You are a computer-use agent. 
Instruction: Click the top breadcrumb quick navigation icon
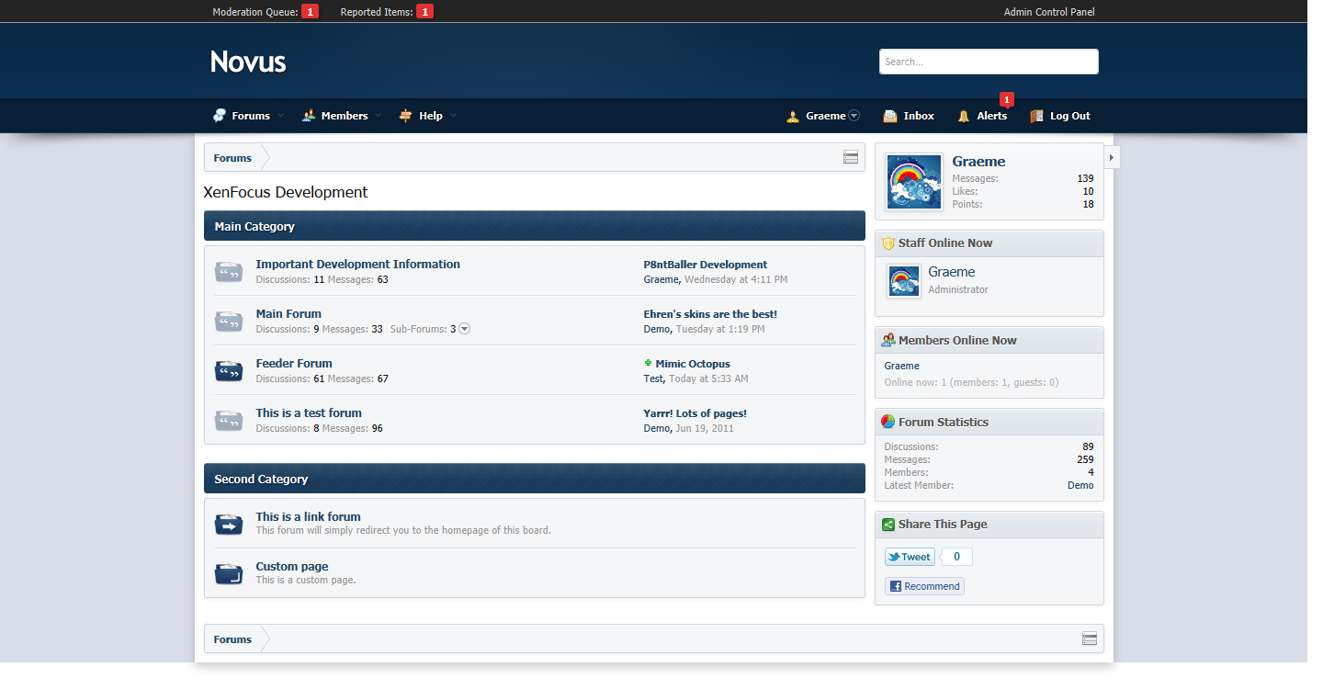pos(851,158)
